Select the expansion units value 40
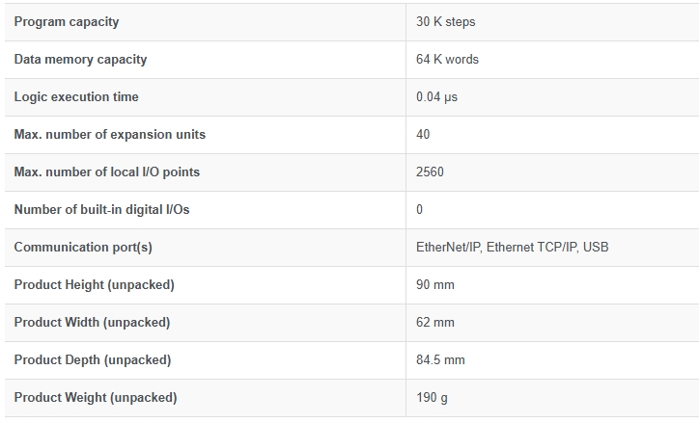699x423 pixels. coord(423,135)
